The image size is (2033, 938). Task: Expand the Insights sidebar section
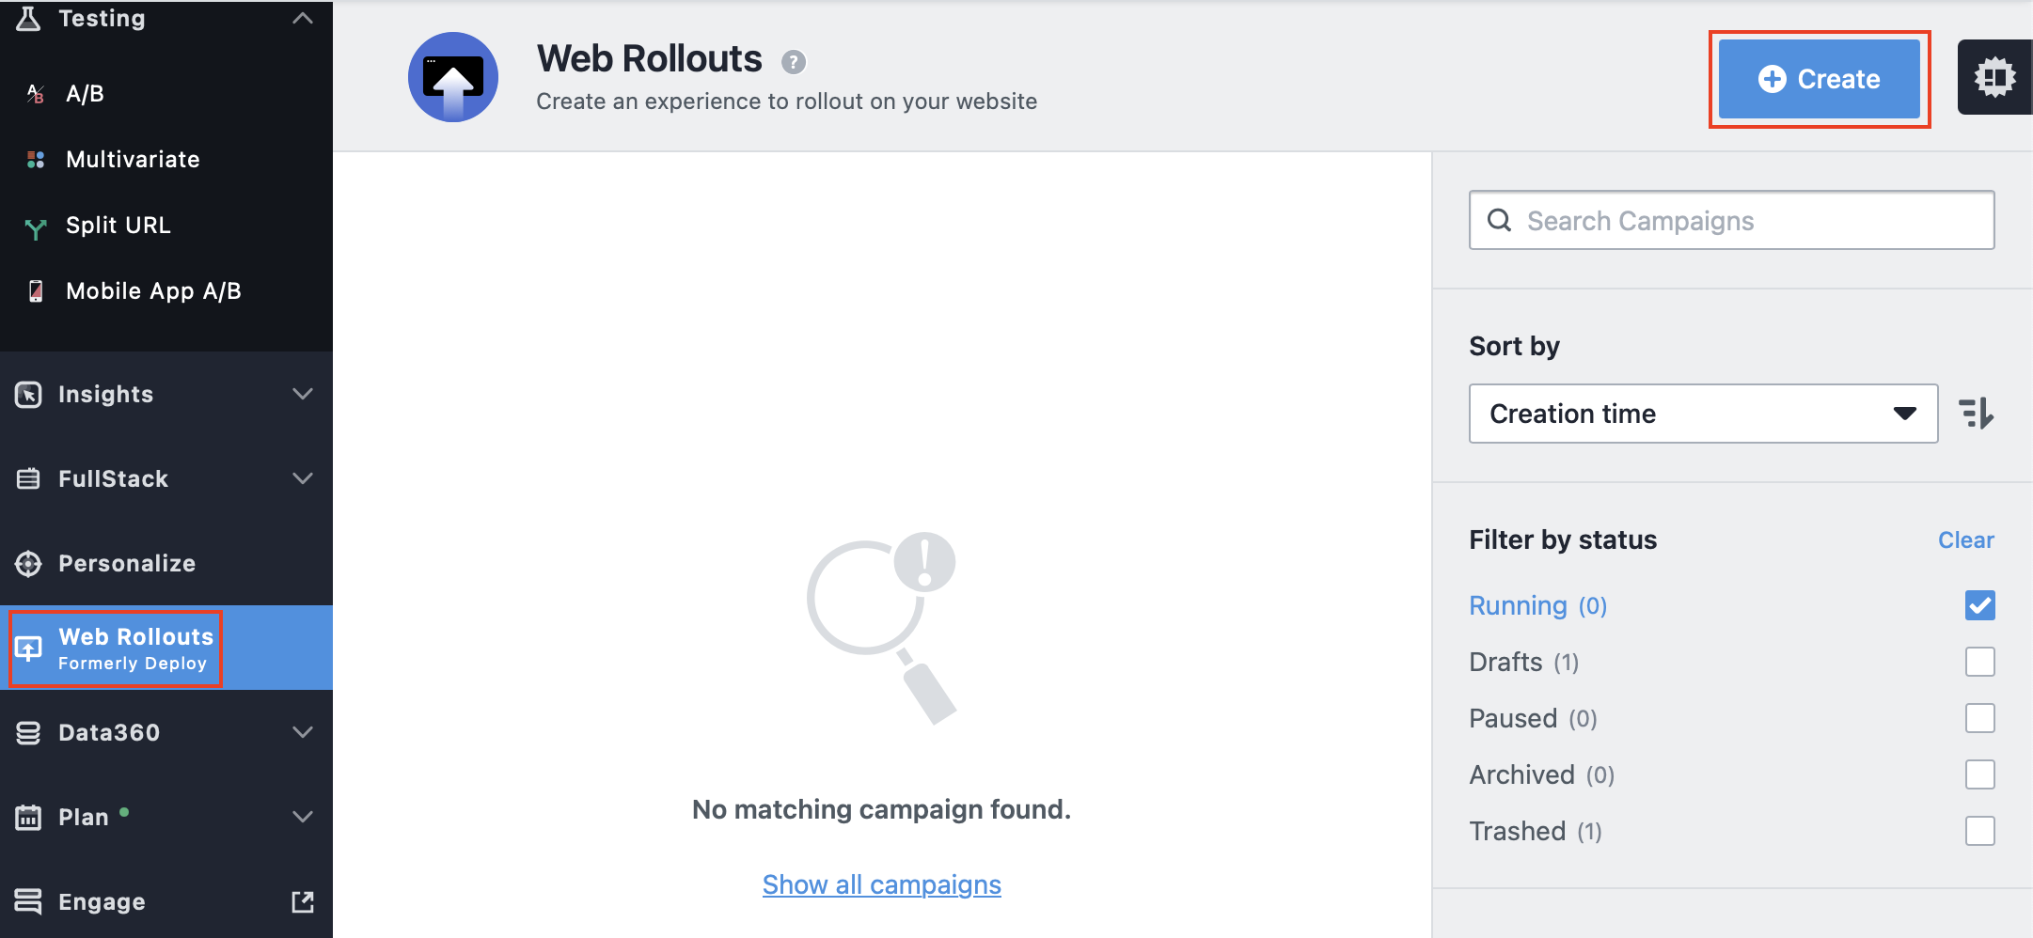point(166,395)
